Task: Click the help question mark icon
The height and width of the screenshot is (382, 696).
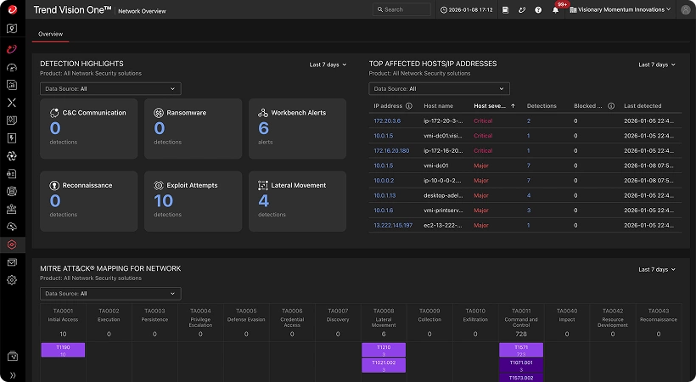Action: coord(538,10)
